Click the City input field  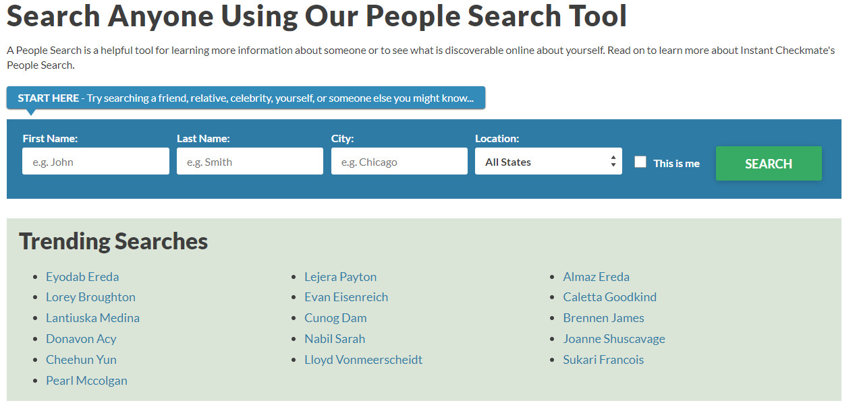pyautogui.click(x=399, y=162)
